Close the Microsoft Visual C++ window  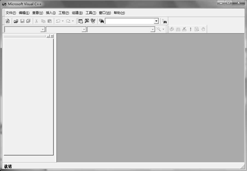(x=238, y=3)
